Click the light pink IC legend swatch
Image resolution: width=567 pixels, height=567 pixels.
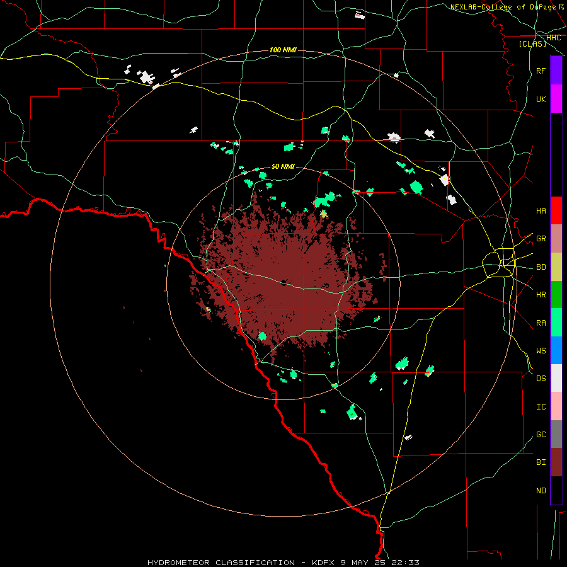pos(556,406)
